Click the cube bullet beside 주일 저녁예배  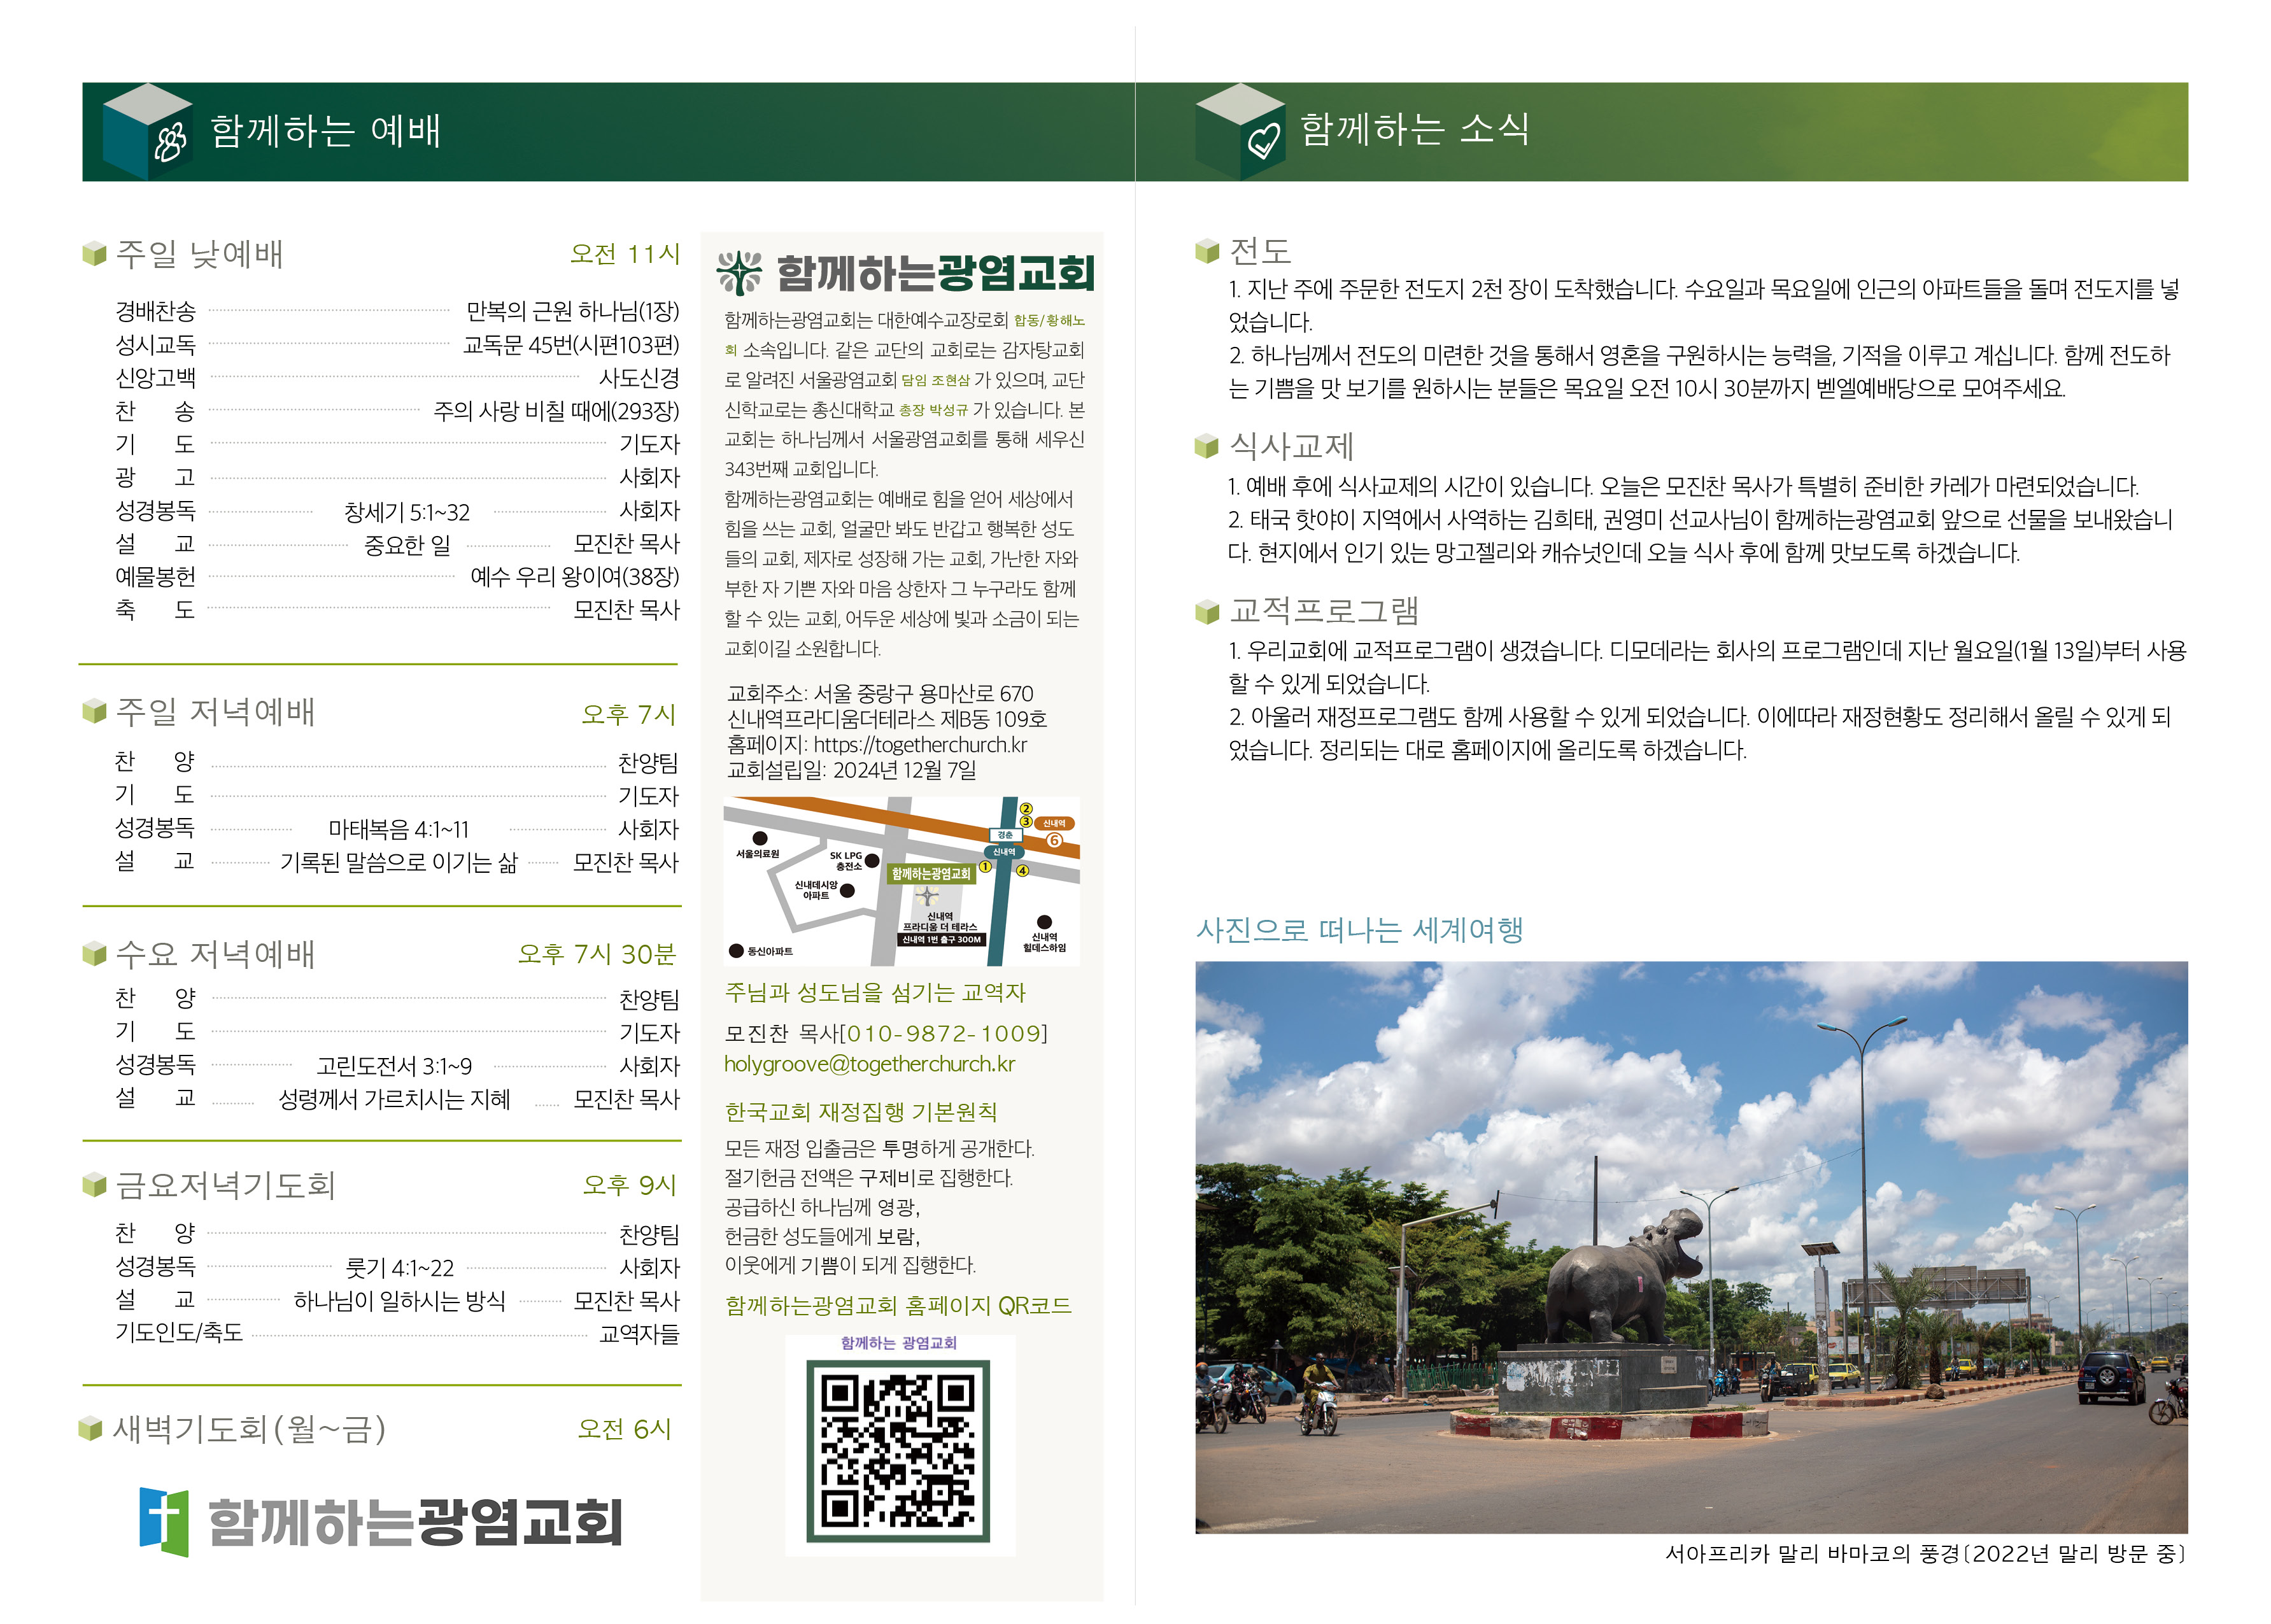[94, 711]
